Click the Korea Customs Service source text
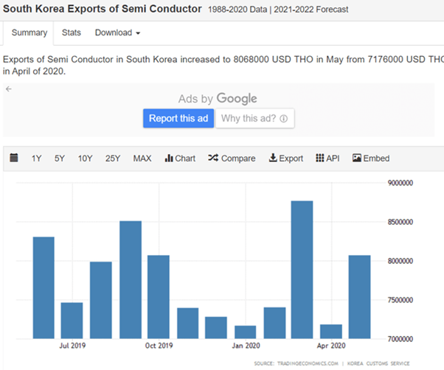444x370 pixels. tap(378, 363)
